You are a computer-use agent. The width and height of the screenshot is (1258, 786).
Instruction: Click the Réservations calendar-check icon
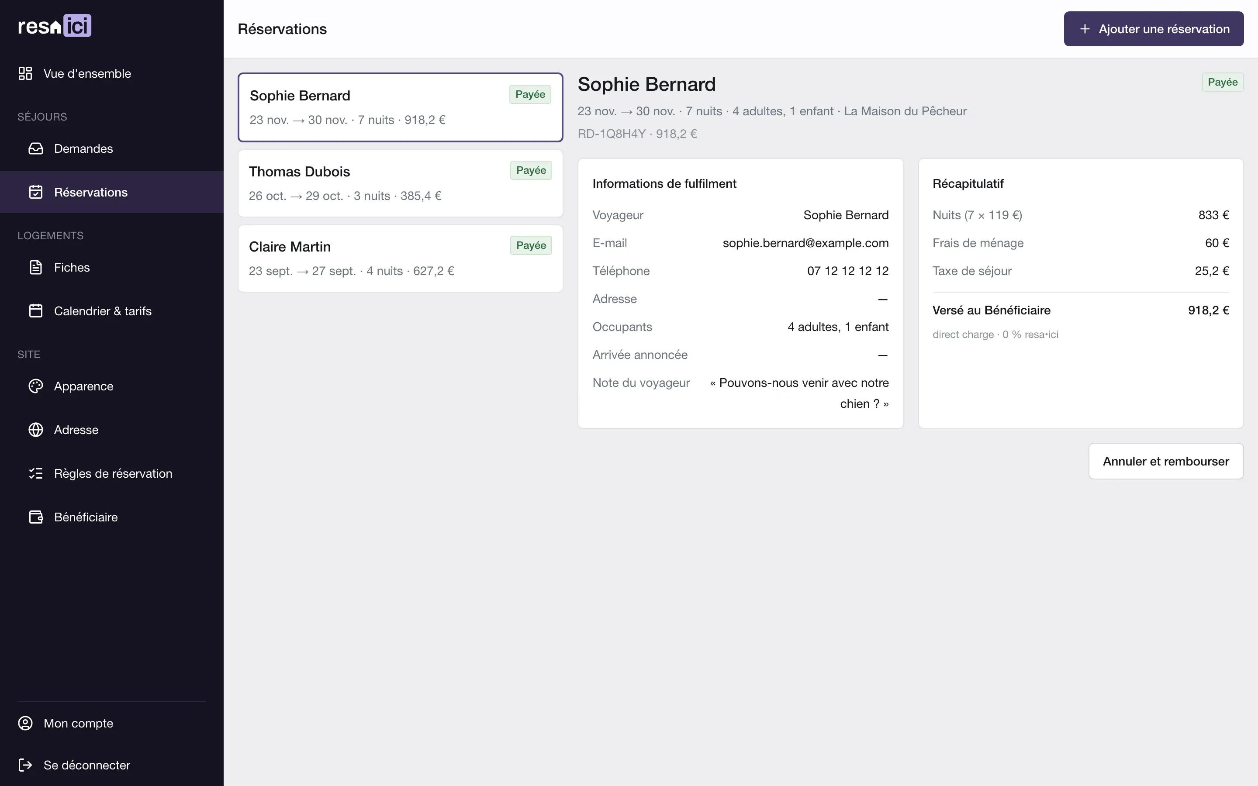(36, 192)
